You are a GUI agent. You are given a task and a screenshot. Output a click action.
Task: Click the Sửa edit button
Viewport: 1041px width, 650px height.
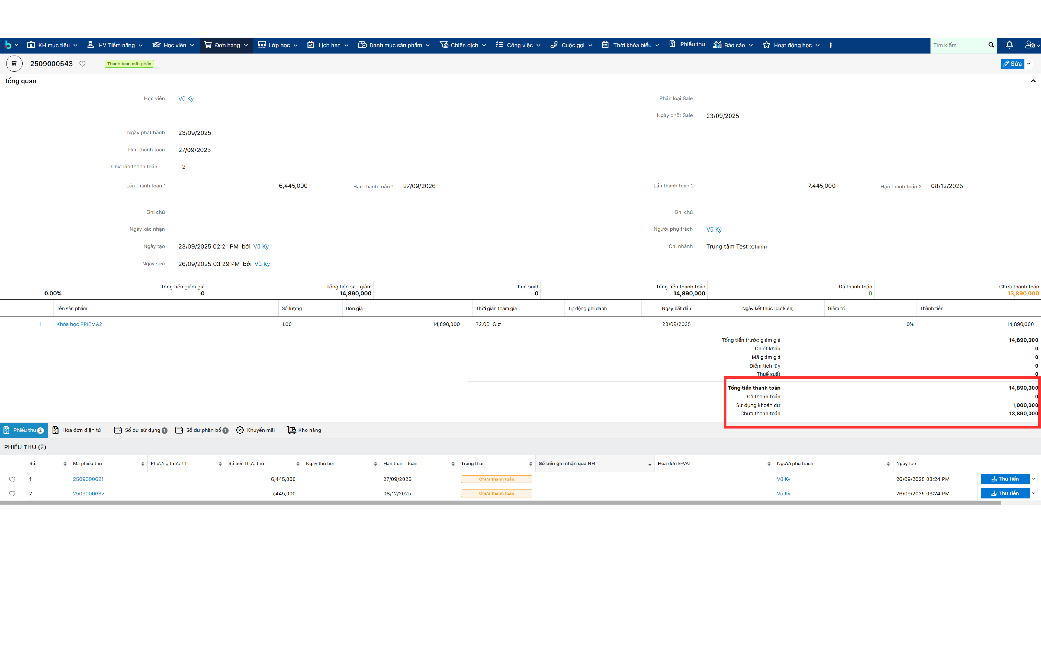coord(1012,64)
